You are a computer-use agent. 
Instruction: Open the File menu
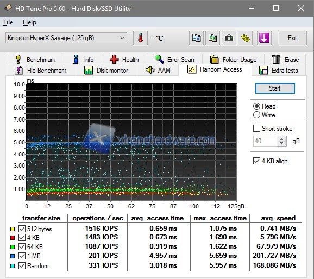coord(8,22)
